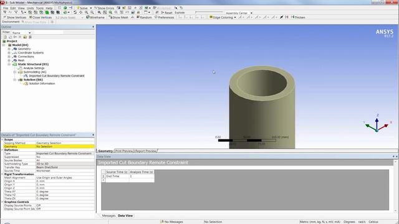This screenshot has height=224, width=399.
Task: Open the Solve dropdown arrow
Action: point(91,8)
